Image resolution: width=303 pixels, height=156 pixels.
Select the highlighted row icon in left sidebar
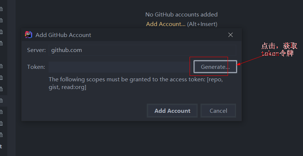tap(1, 100)
